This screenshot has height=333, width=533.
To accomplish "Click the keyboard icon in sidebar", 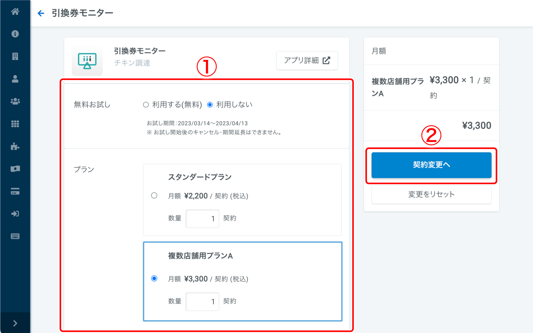I will pyautogui.click(x=15, y=236).
